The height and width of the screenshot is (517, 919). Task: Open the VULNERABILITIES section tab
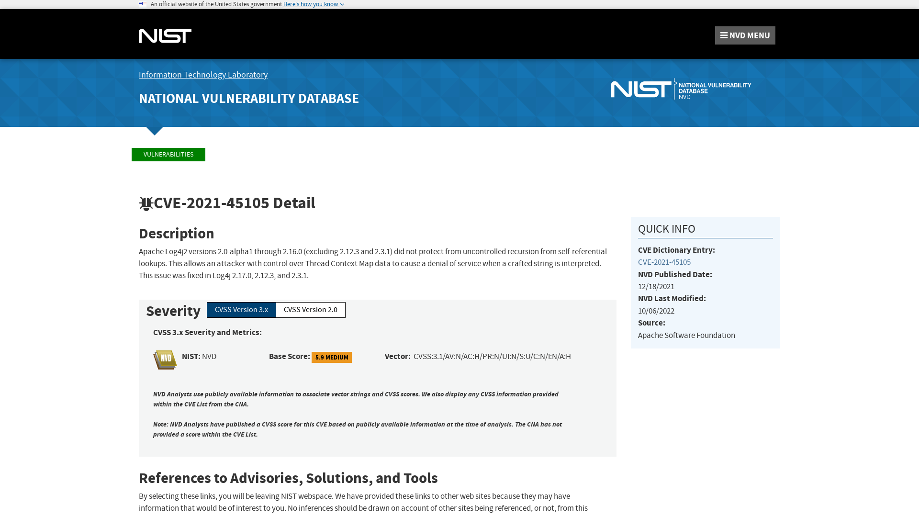(x=168, y=155)
